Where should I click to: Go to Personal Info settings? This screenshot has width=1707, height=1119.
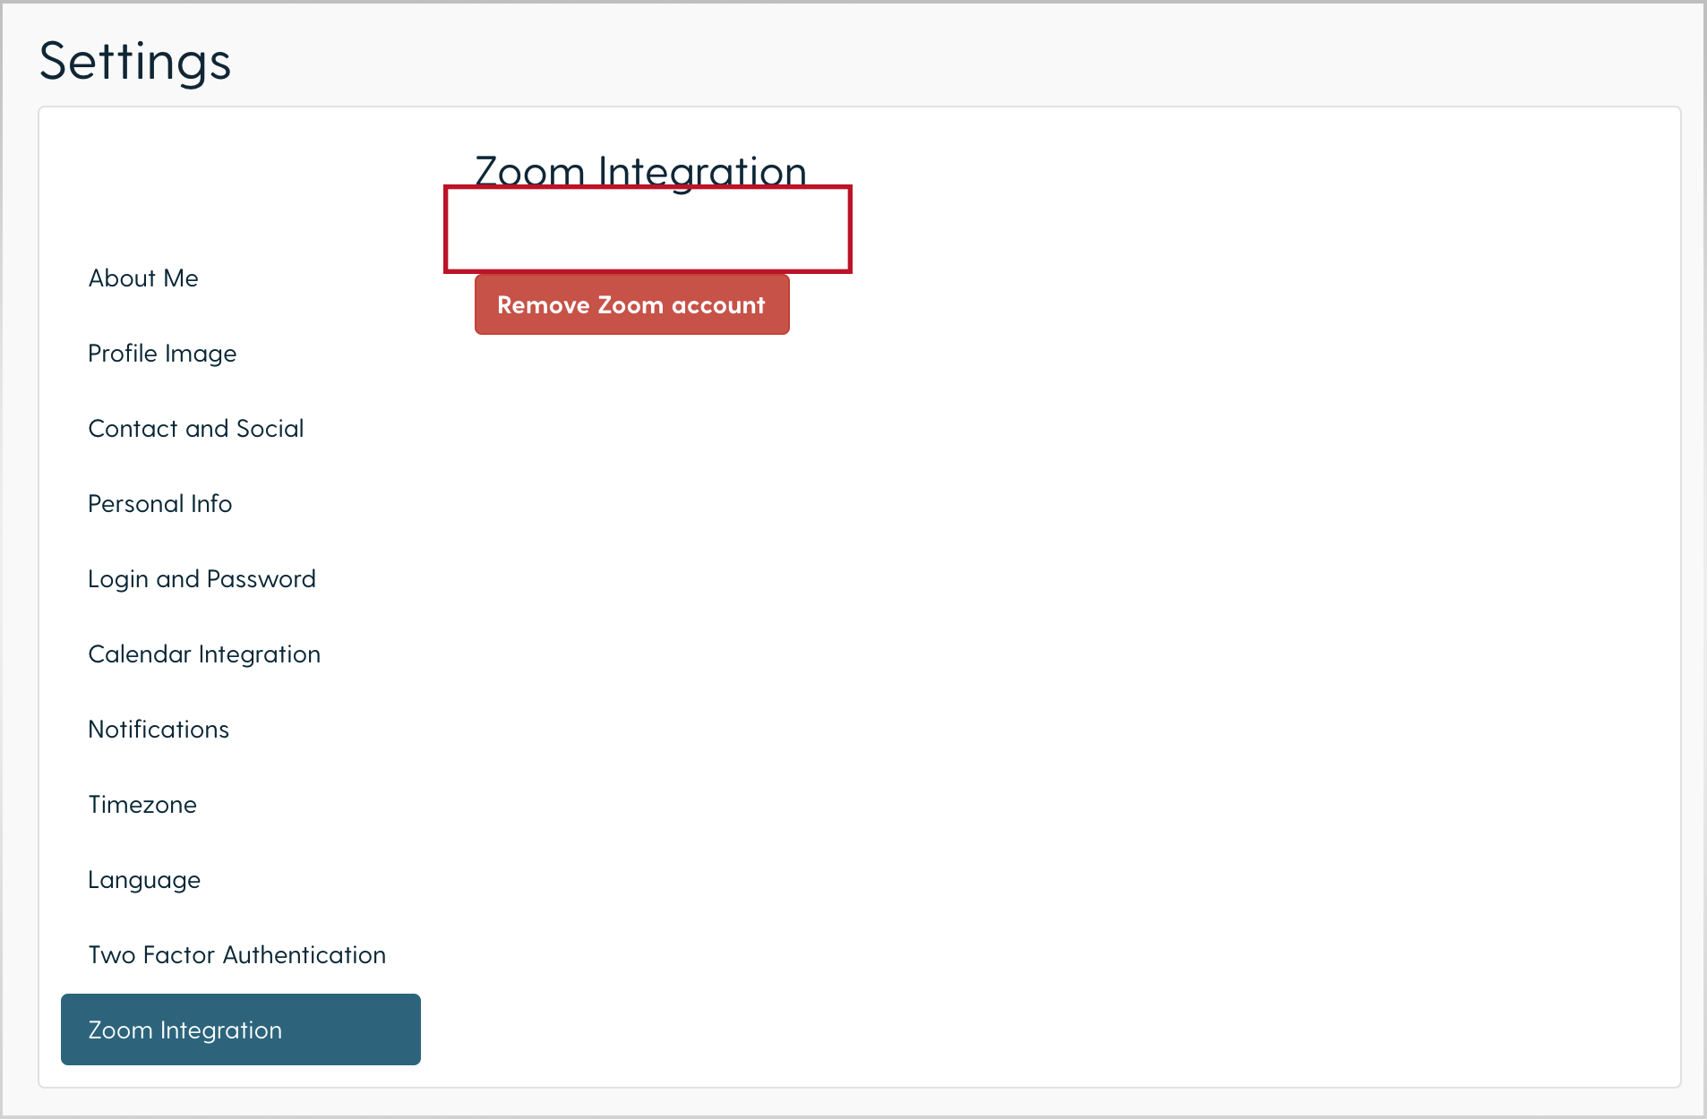(x=159, y=503)
